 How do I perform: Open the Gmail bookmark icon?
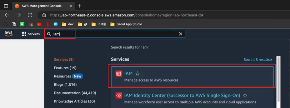click(x=31, y=24)
